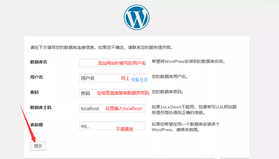The width and height of the screenshot is (279, 159).
Task: Focus the 用户名 input field
Action: click(x=112, y=78)
